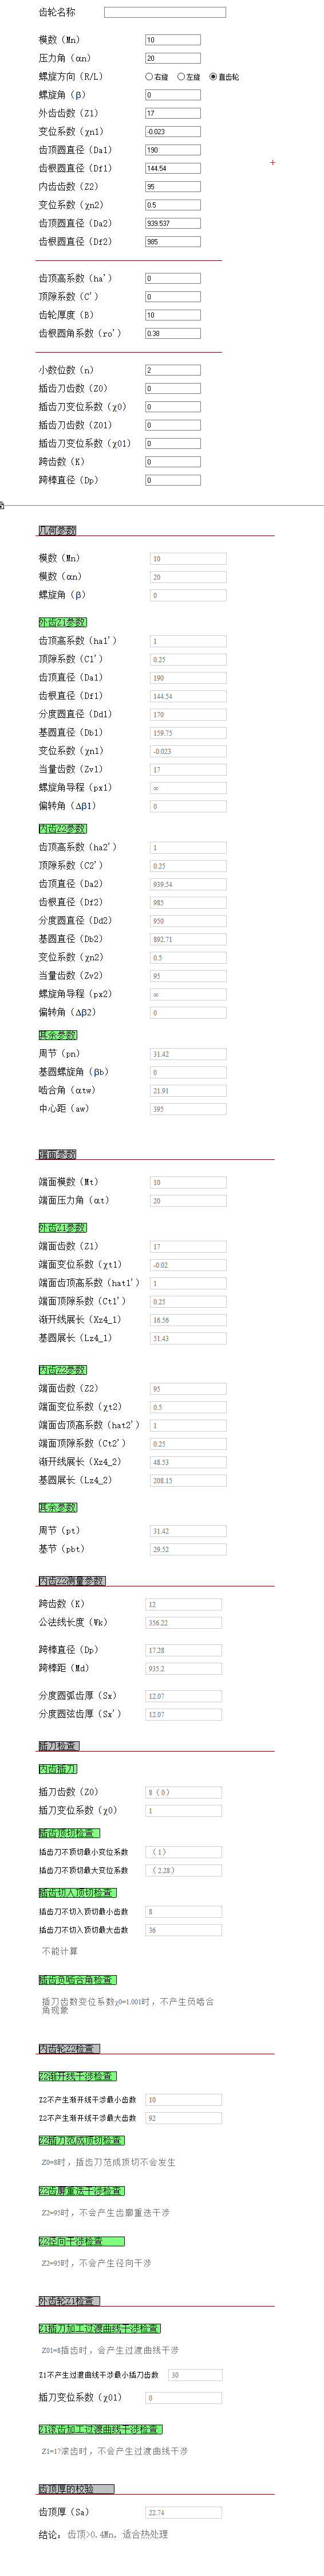Click the 齿根圆角系数 (ro') input field
Image resolution: width=324 pixels, height=2576 pixels.
(172, 333)
